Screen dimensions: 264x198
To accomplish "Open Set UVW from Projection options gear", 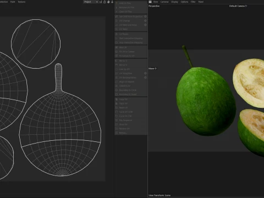I will pos(145,16).
